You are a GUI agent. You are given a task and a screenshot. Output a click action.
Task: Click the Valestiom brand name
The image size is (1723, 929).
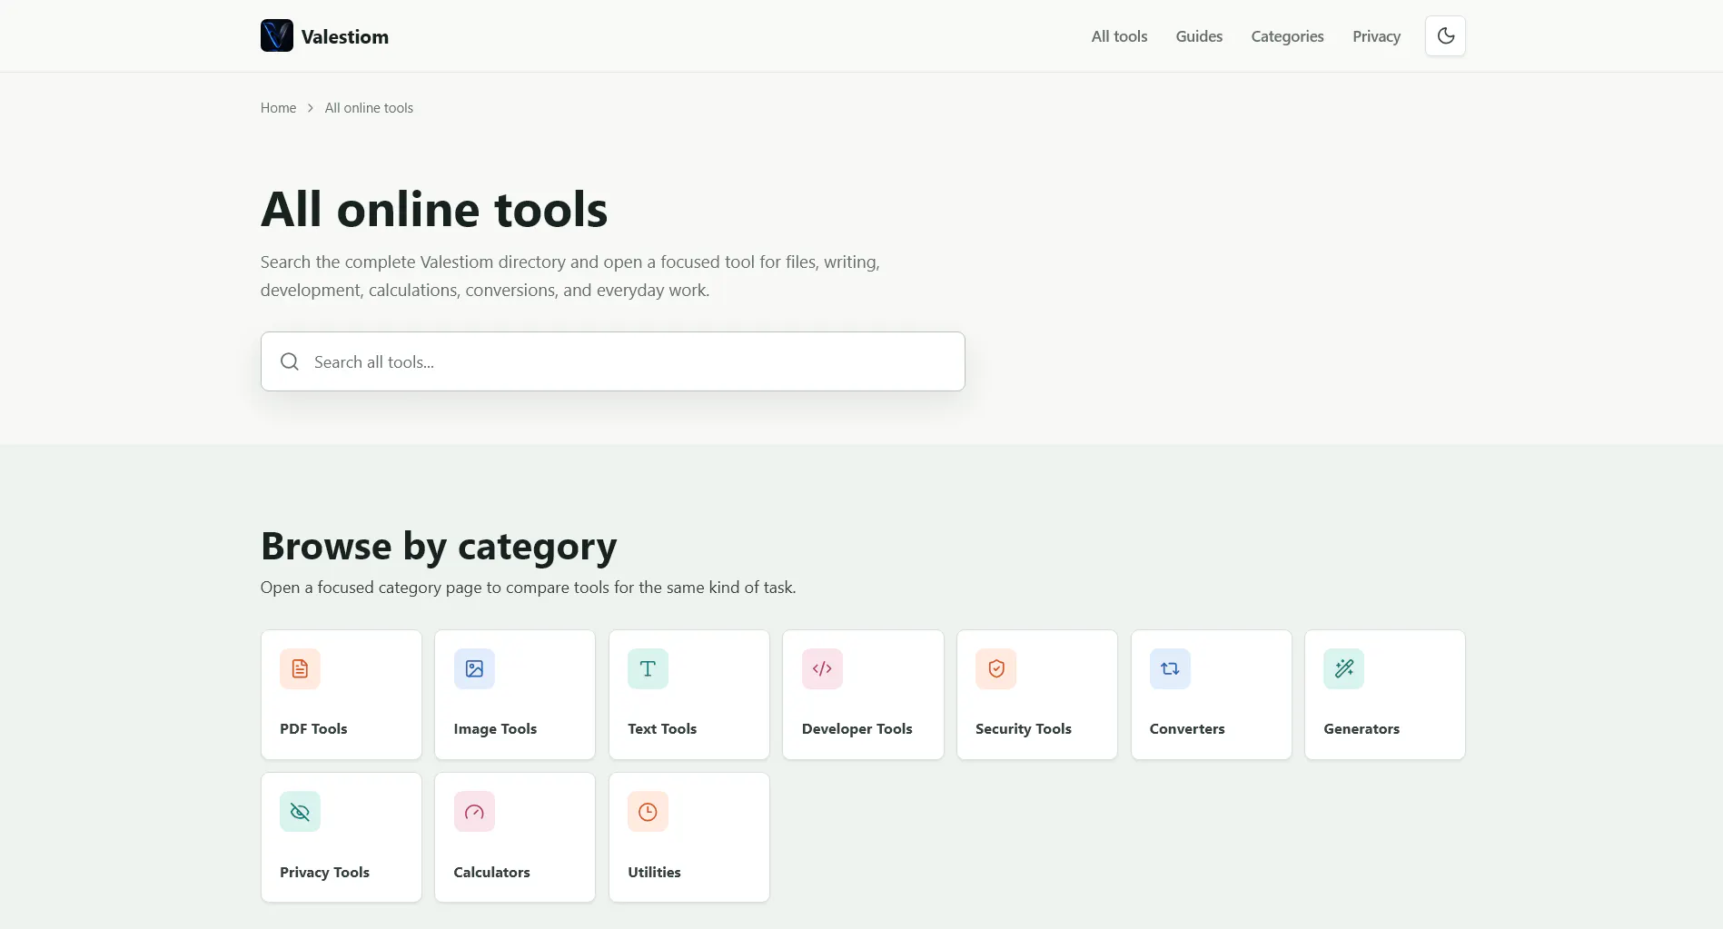(344, 36)
